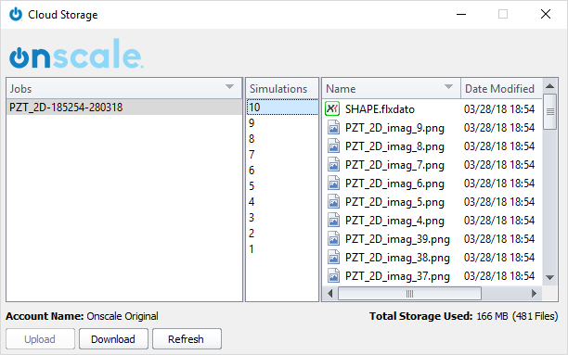568x355 pixels.
Task: Click the file list scroll up arrow
Action: coord(549,86)
